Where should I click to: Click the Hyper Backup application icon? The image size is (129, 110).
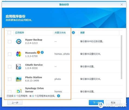point(19,42)
